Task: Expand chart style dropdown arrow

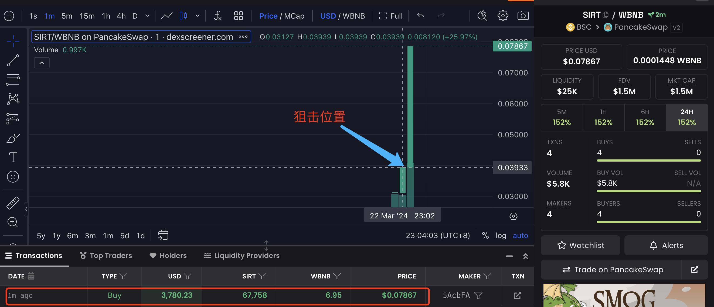Action: pos(197,16)
